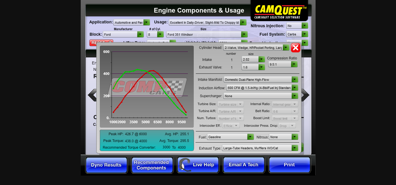396x185 pixels.
Task: Open the Dyno Results tab
Action: pos(106,165)
